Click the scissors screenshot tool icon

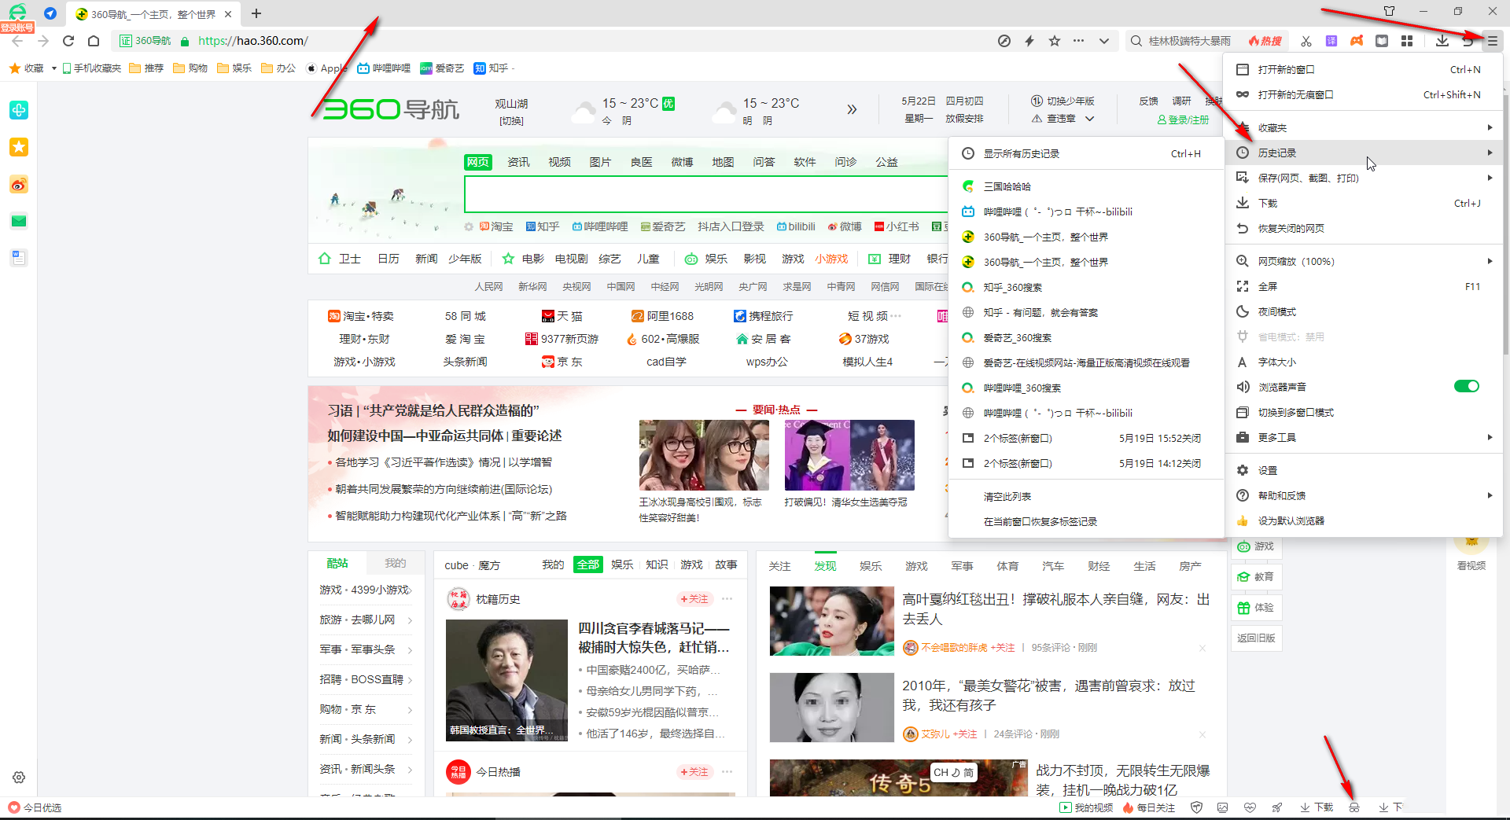[1306, 41]
